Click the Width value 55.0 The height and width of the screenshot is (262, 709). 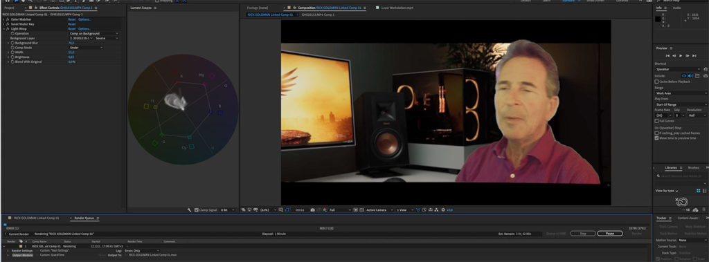tap(71, 53)
